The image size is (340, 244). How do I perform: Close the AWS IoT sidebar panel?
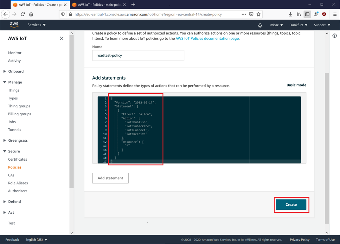pos(61,38)
